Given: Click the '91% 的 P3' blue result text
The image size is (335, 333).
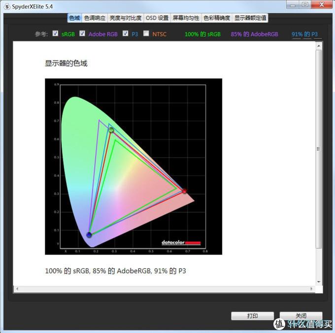Looking at the screenshot, I should (x=304, y=34).
